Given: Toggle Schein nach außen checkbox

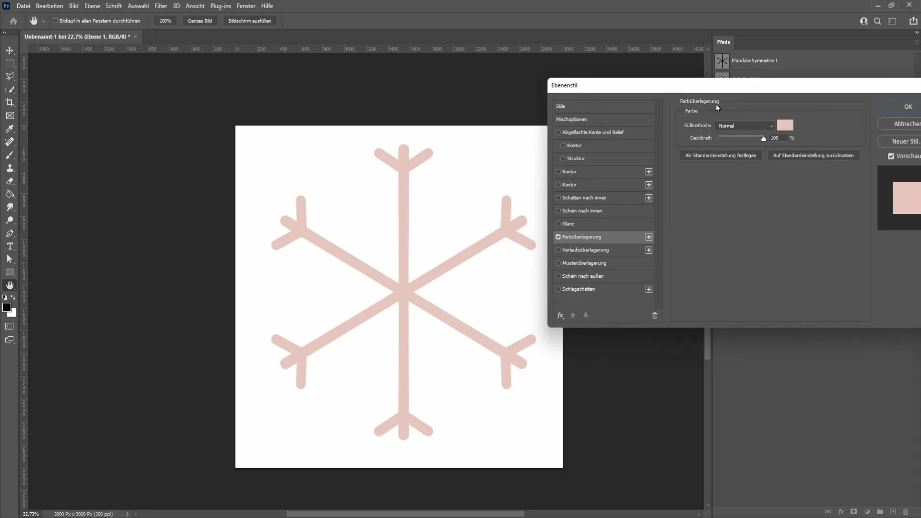Looking at the screenshot, I should pos(558,275).
